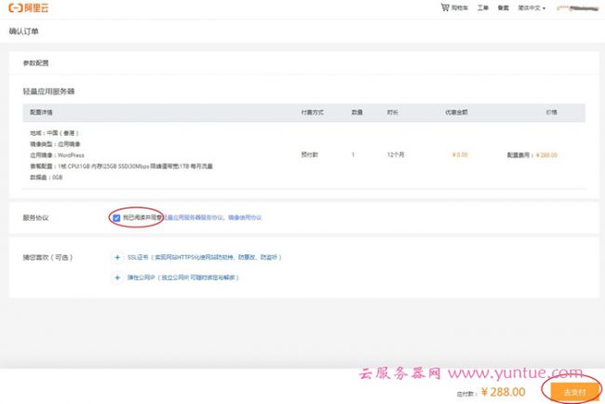
Task: Open the 镜像使用协议 link
Action: [245, 217]
